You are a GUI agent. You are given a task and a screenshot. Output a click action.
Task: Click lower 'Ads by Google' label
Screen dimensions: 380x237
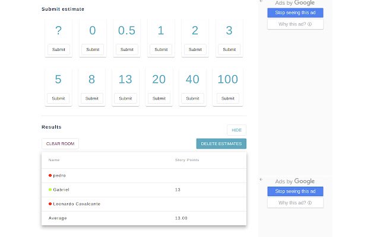pyautogui.click(x=294, y=181)
